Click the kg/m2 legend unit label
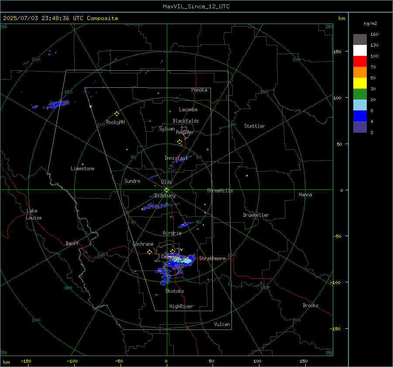This screenshot has height=367, width=393. point(370,23)
